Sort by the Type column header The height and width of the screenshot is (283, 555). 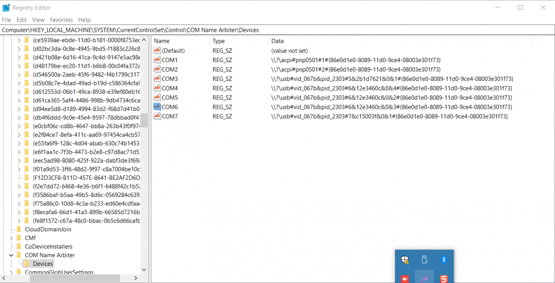(239, 41)
